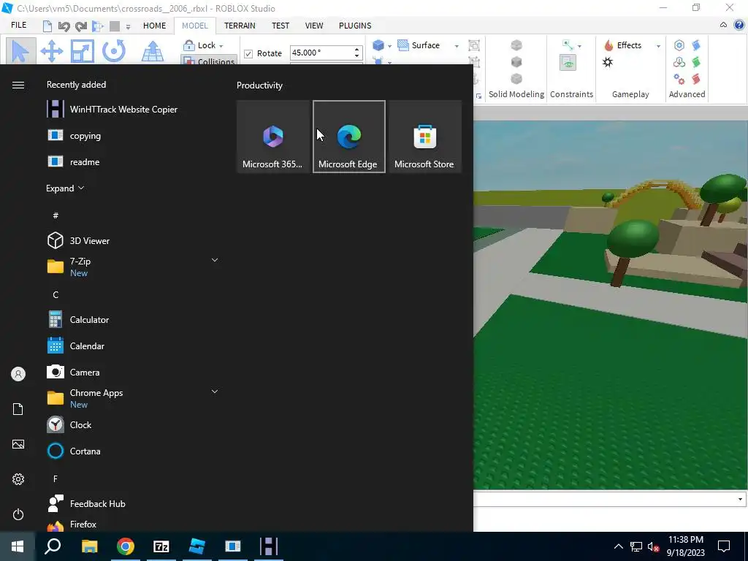
Task: Expand the Recently added list
Action: (x=65, y=188)
